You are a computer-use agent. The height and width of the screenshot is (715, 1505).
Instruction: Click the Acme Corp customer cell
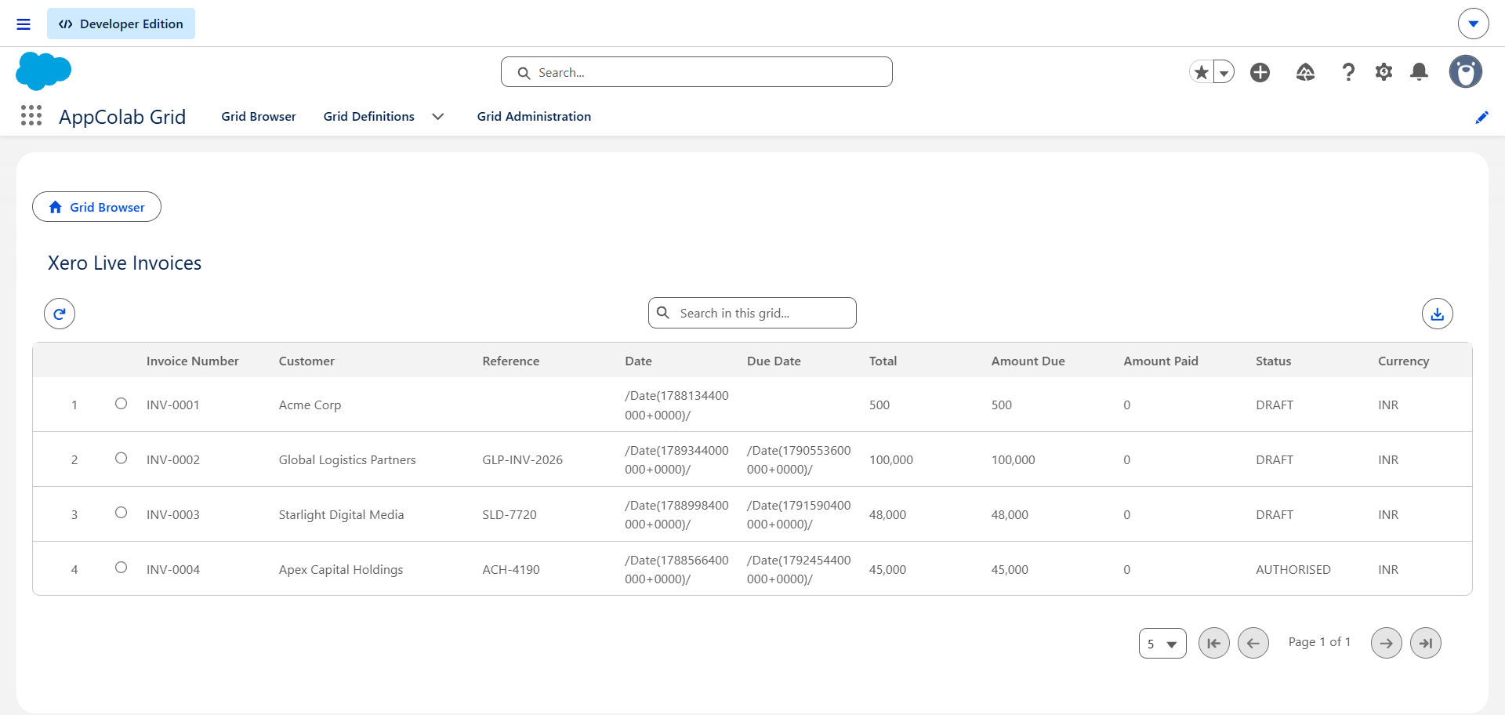[310, 405]
